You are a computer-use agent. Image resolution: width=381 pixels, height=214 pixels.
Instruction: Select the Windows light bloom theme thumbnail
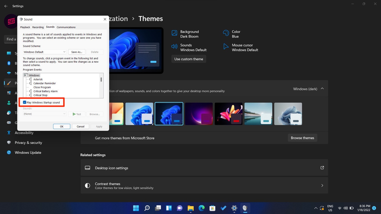pos(139,114)
